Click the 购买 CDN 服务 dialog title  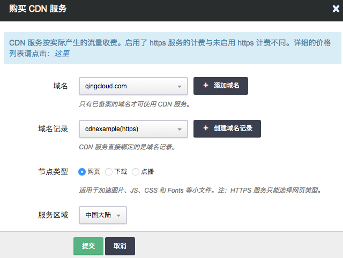(x=36, y=9)
